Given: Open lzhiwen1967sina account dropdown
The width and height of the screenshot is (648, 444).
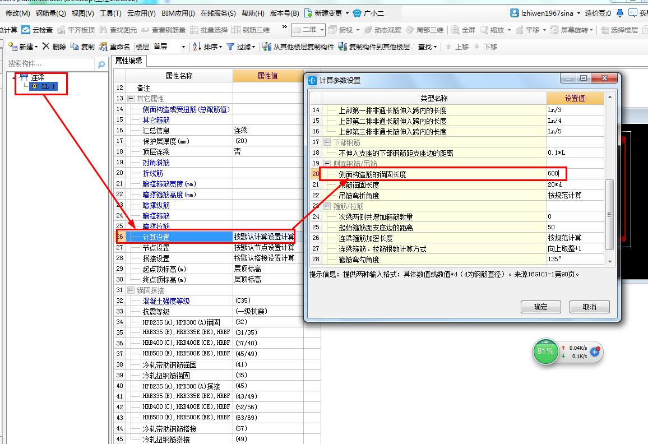Looking at the screenshot, I should click(578, 13).
